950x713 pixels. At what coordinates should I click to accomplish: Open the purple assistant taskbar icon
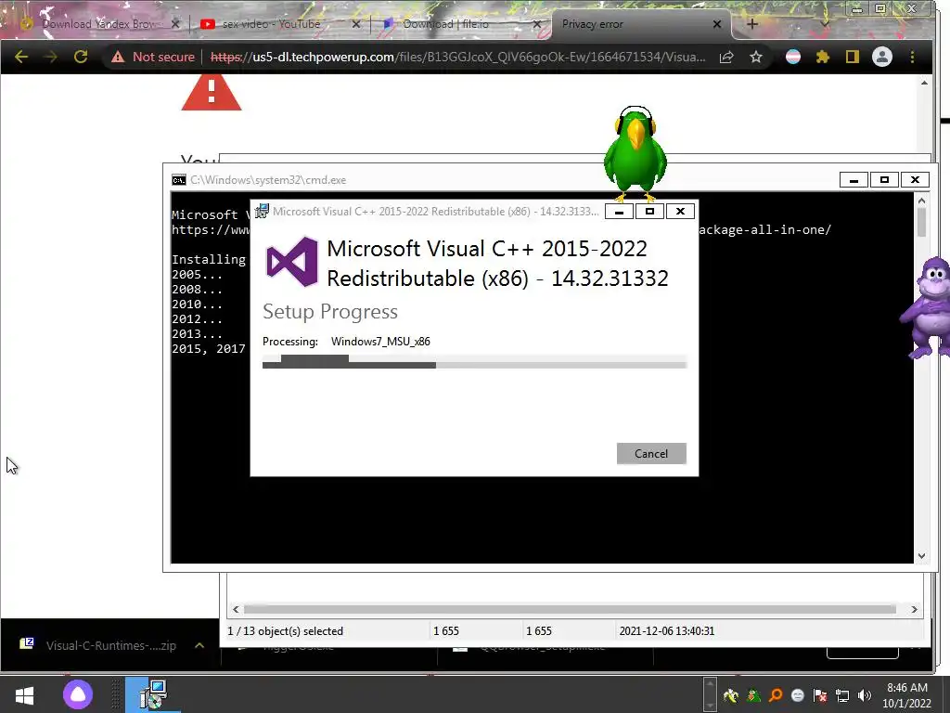[78, 694]
